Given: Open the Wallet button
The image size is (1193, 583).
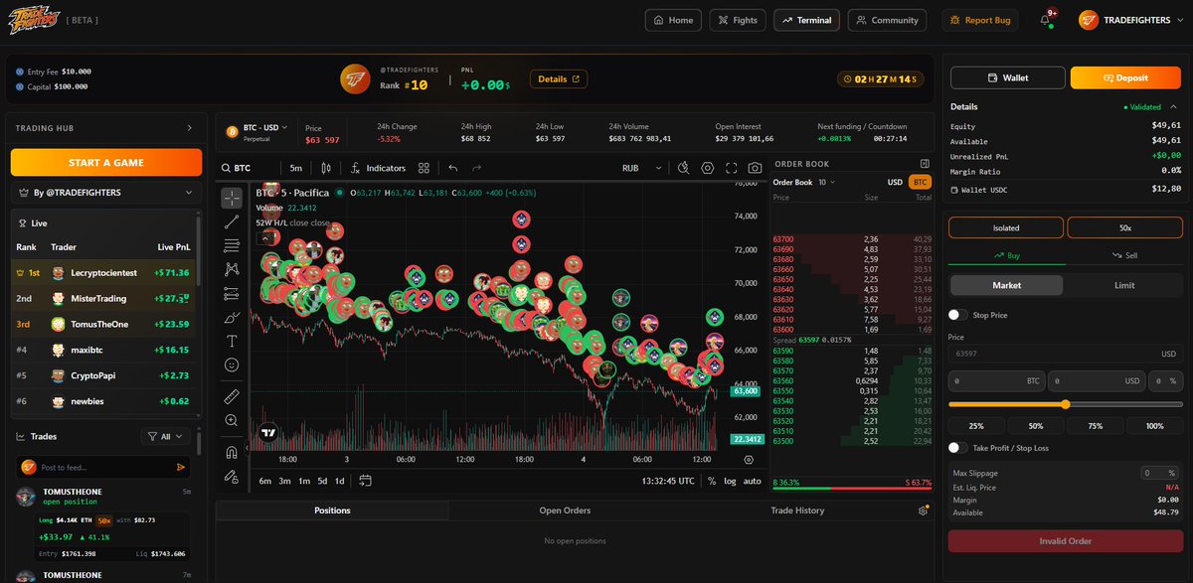Looking at the screenshot, I should [1008, 77].
